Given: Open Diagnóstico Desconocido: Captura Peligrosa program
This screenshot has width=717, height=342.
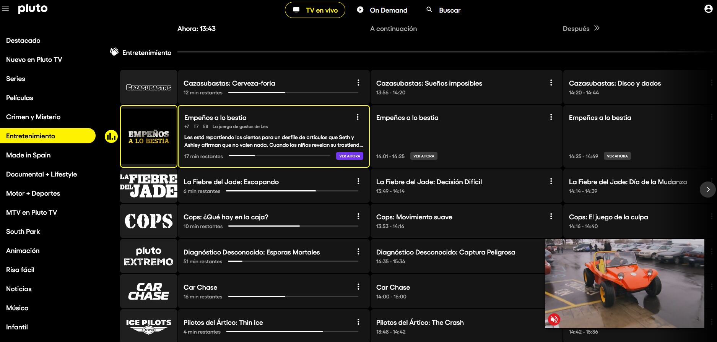Looking at the screenshot, I should (457, 256).
